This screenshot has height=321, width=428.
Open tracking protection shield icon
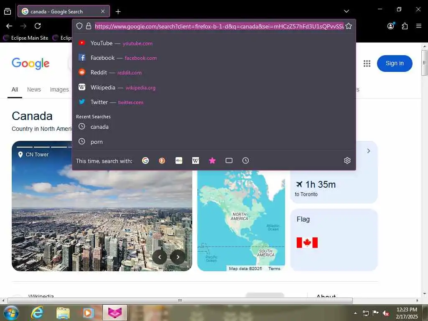pyautogui.click(x=79, y=26)
